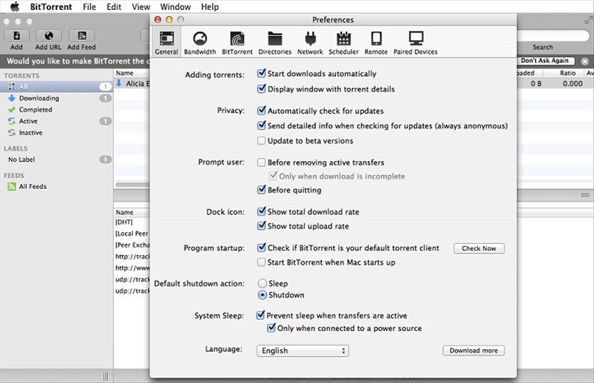This screenshot has width=594, height=383.
Task: Show Inactive torrents in sidebar
Action: click(56, 133)
